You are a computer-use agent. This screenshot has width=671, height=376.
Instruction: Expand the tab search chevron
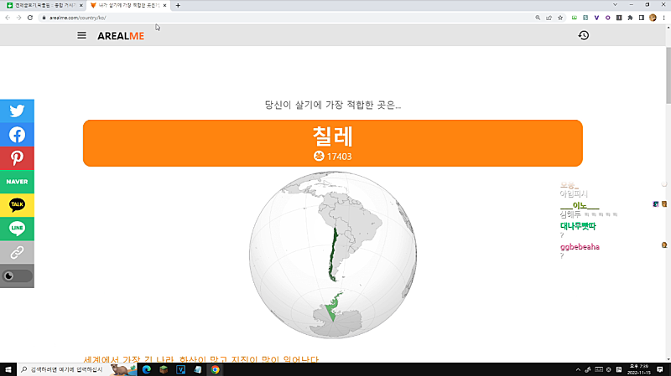coord(615,5)
